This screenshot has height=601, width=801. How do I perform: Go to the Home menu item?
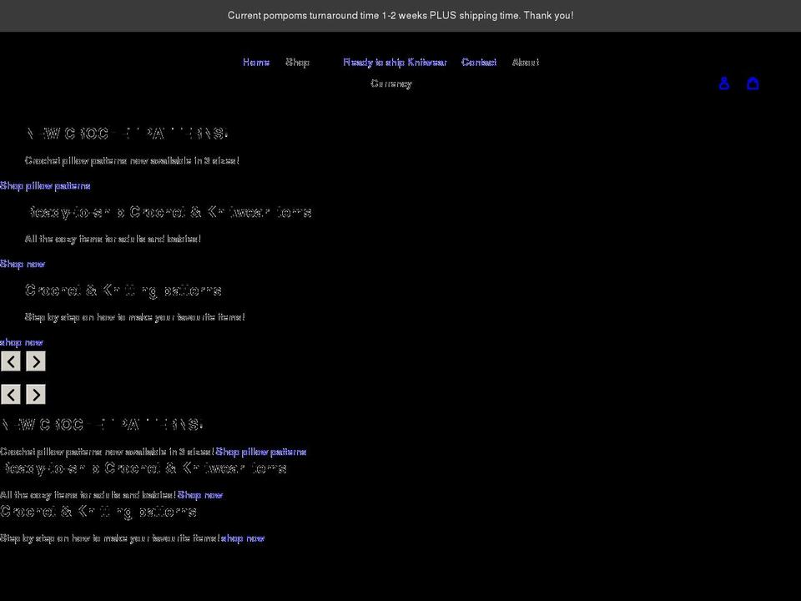click(x=256, y=63)
